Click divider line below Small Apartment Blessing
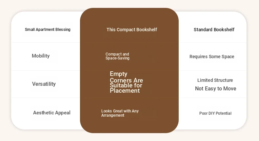Screen dimensions: 259x141 [46, 42]
